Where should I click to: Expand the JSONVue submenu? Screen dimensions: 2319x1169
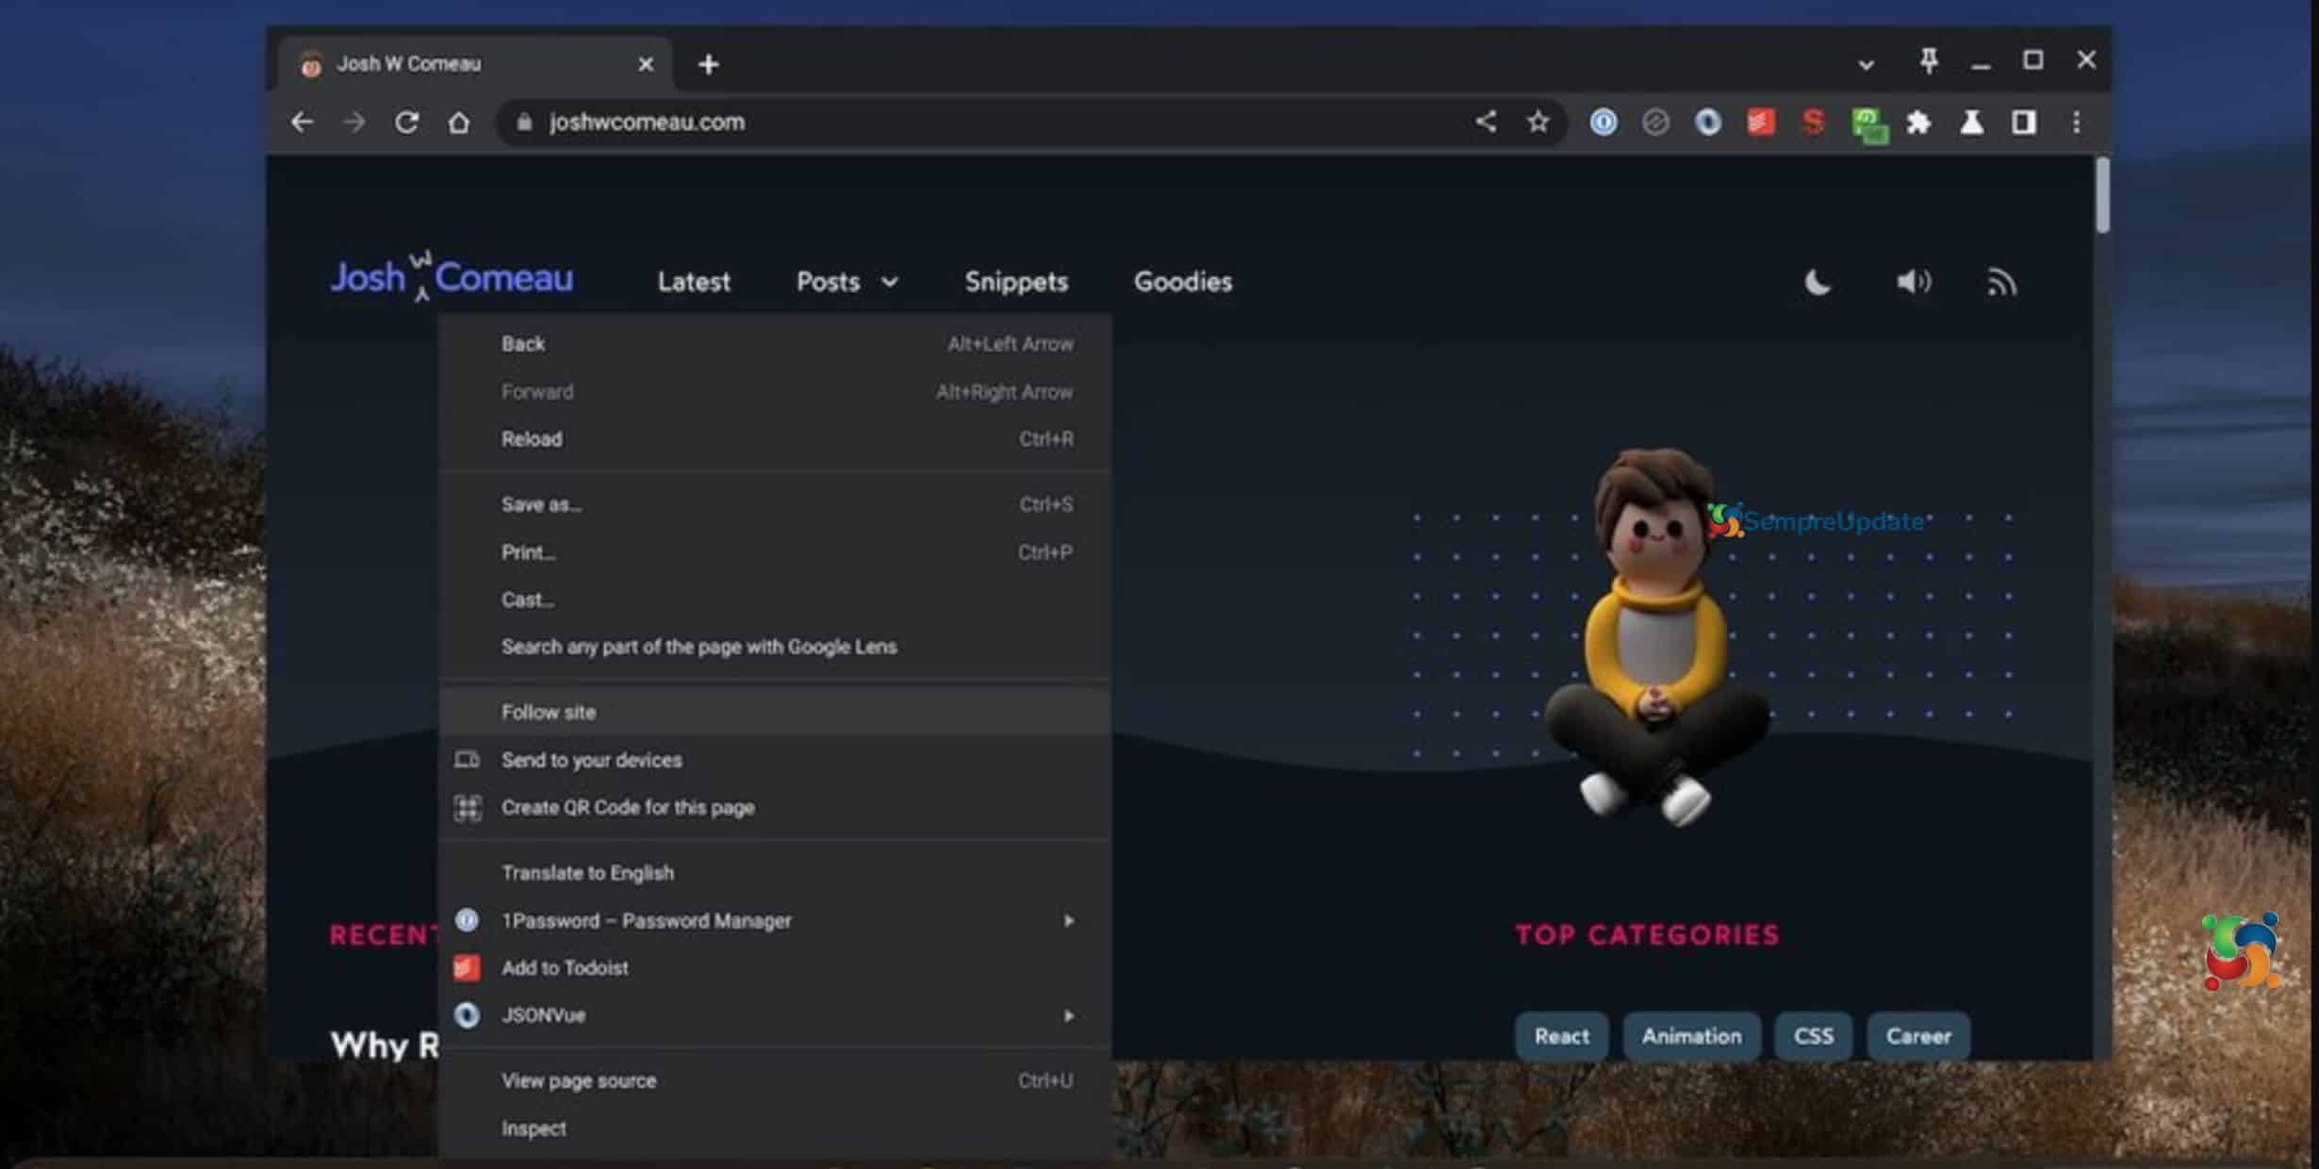click(774, 1015)
